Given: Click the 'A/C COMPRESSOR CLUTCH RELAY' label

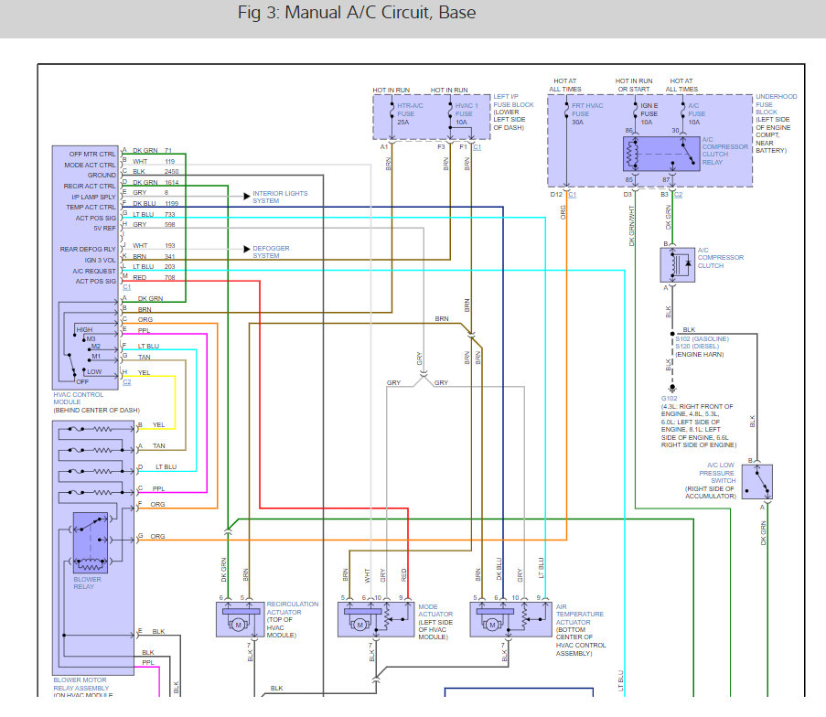Looking at the screenshot, I should tap(724, 151).
